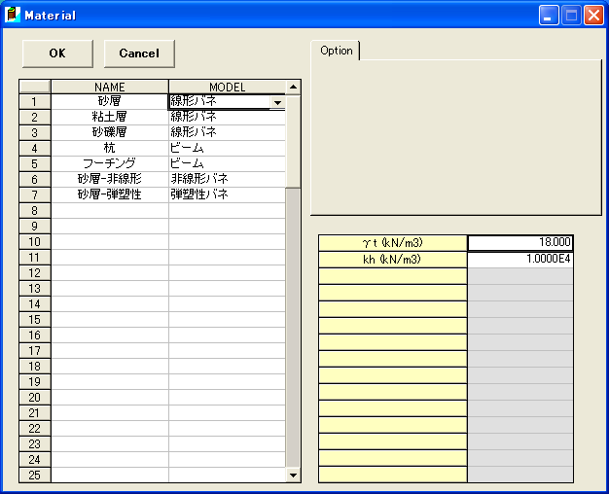
Task: Select the name cell フーチング
Action: point(110,163)
